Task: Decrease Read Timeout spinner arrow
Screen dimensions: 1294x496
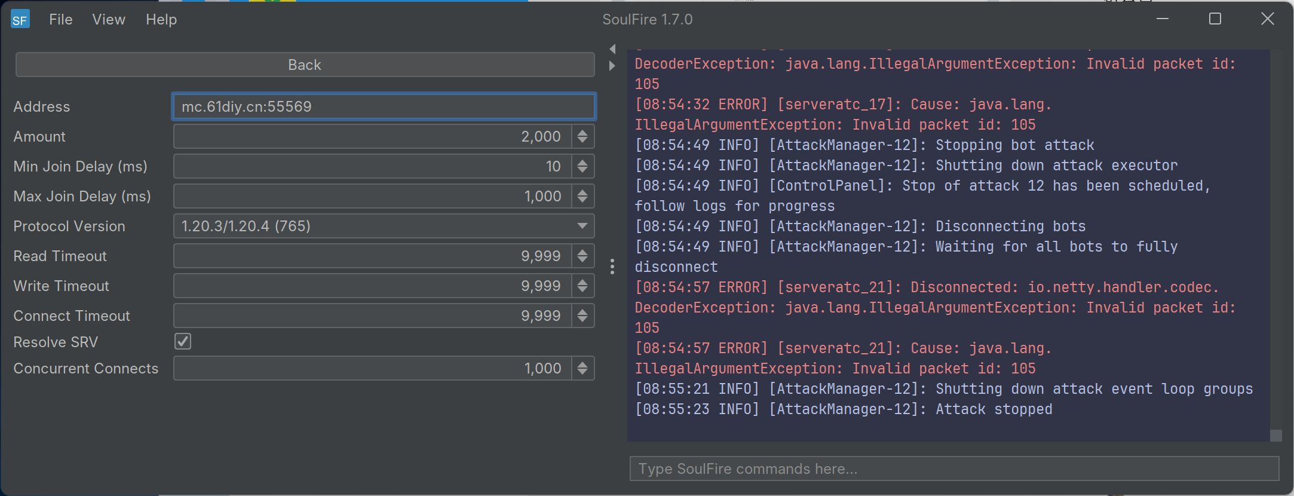Action: point(582,261)
